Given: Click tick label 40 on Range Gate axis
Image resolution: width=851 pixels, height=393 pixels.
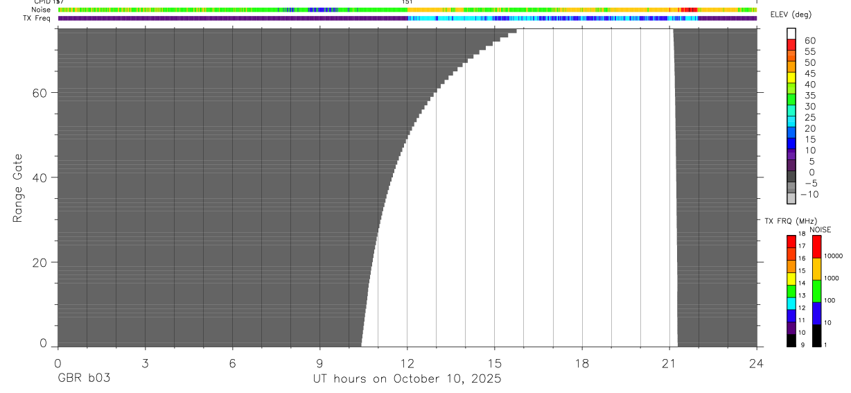Looking at the screenshot, I should click(x=40, y=177).
